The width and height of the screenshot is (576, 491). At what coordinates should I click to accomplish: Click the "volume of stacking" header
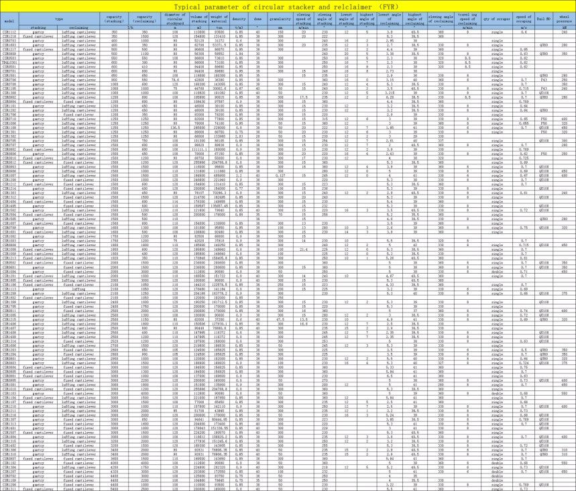[x=199, y=19]
